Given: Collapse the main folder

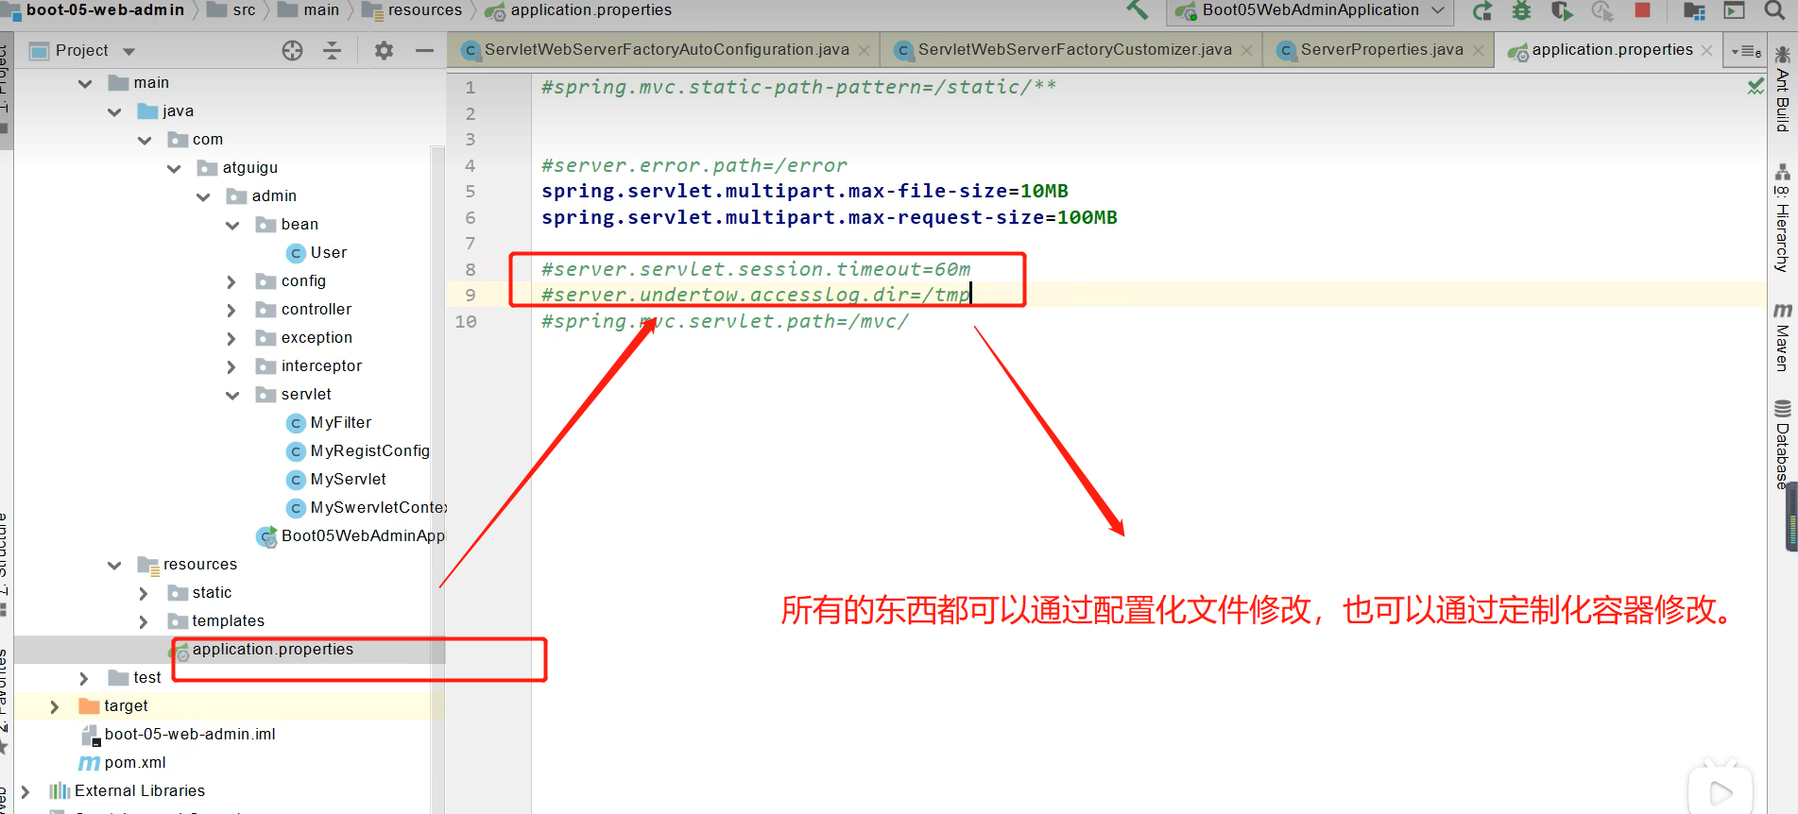Looking at the screenshot, I should pos(85,83).
